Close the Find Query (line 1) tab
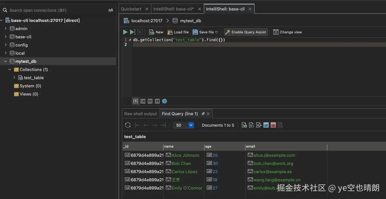Viewport: 386px width, 199px height. [x=208, y=114]
